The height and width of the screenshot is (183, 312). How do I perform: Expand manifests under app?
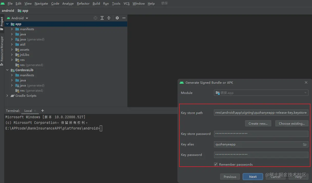click(12, 29)
